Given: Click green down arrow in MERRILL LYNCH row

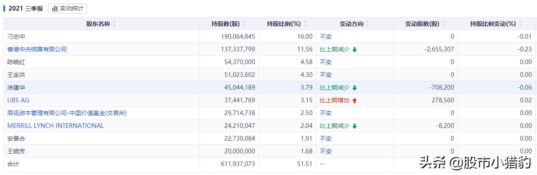Looking at the screenshot, I should tap(355, 126).
